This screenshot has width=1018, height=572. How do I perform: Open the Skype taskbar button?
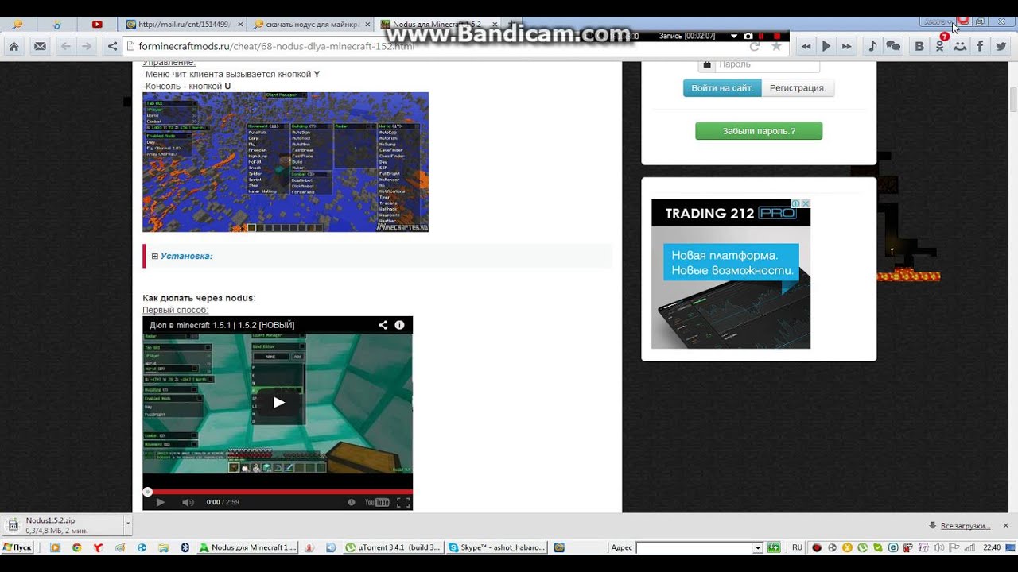(x=497, y=547)
